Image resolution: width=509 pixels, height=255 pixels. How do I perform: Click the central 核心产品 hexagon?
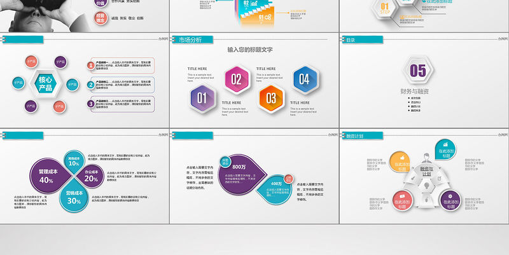45,84
